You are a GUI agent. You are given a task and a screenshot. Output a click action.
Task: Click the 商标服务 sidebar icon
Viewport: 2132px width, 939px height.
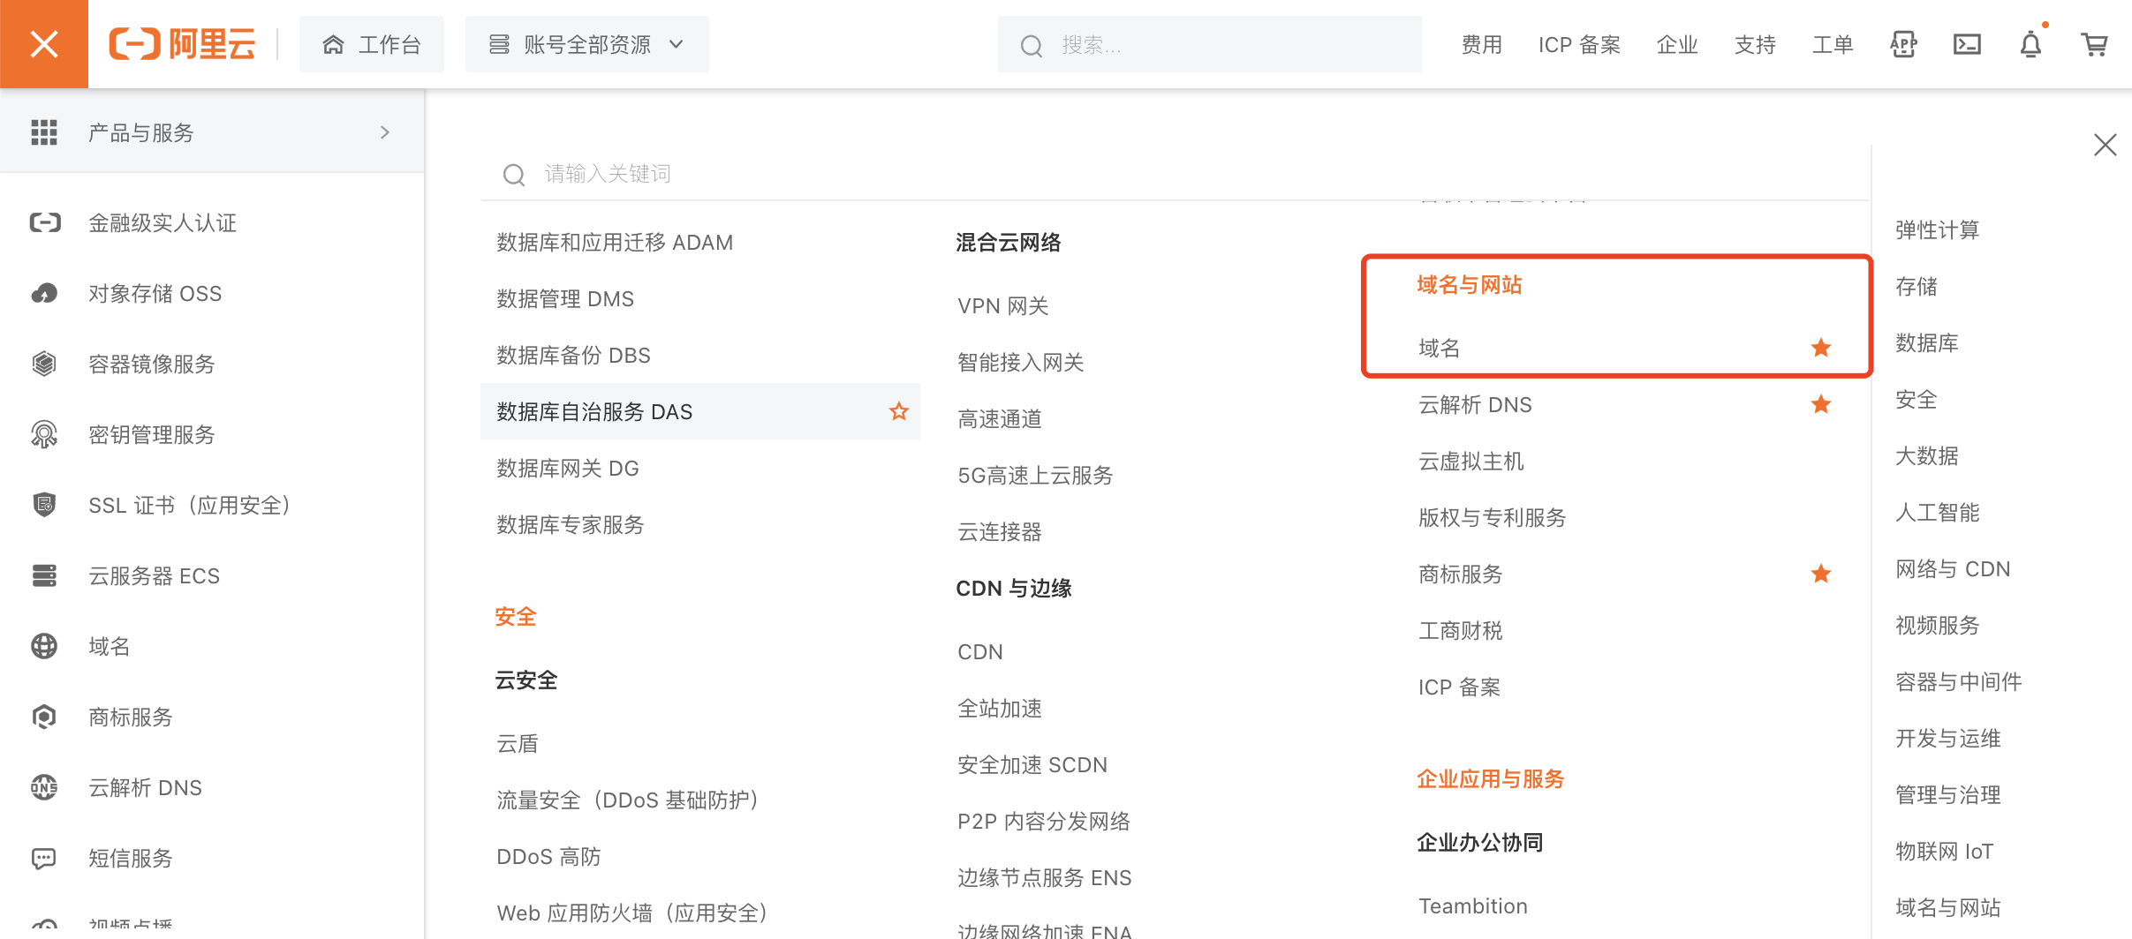click(44, 717)
